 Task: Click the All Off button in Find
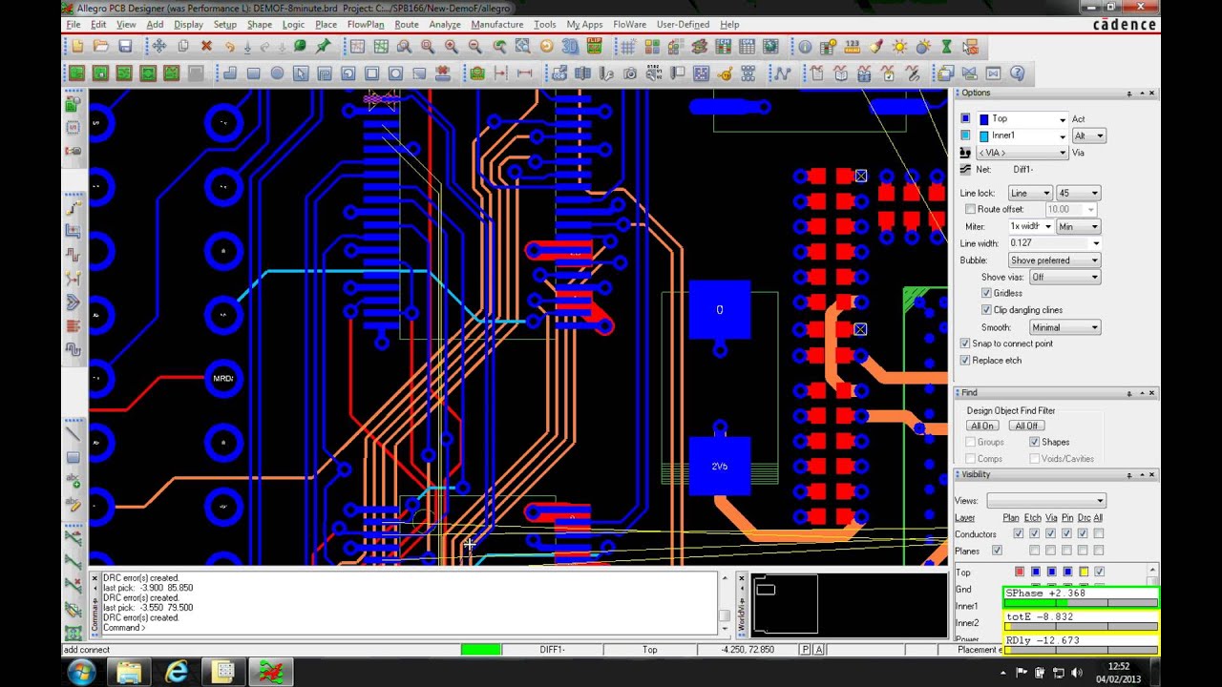(1026, 426)
